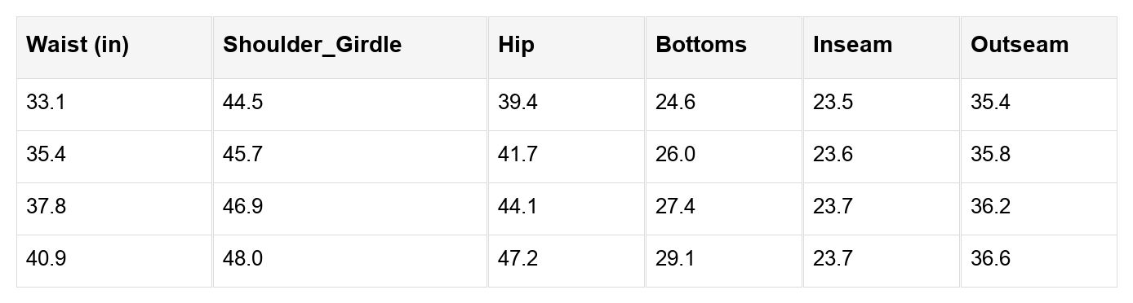1133x303 pixels.
Task: Select the bottoms value 29.1
Action: [x=724, y=261]
